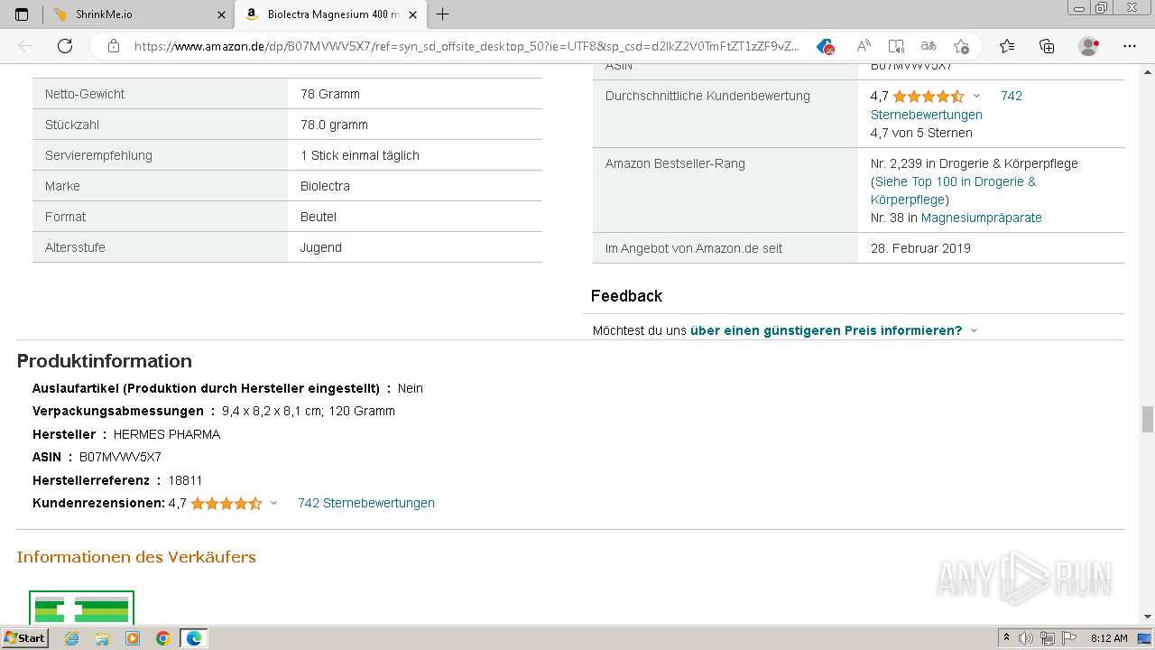View site information lock icon
This screenshot has height=650, width=1155.
click(114, 46)
